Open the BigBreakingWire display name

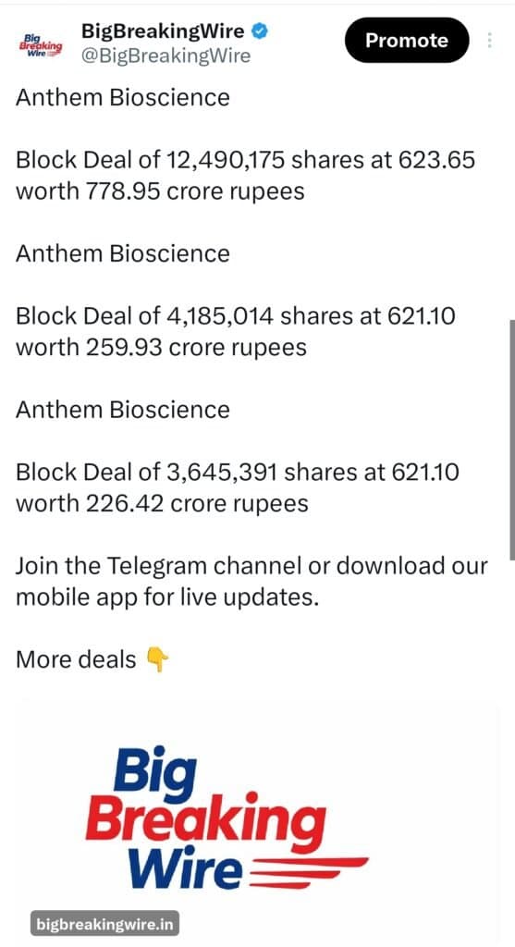163,31
